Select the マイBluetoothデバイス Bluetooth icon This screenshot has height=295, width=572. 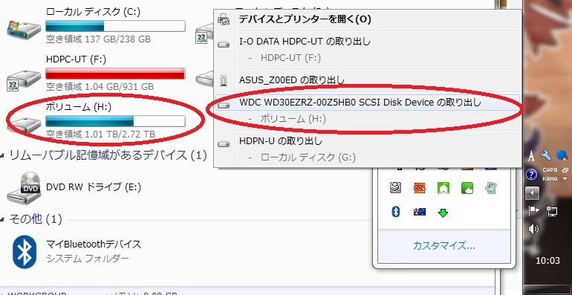coord(25,252)
